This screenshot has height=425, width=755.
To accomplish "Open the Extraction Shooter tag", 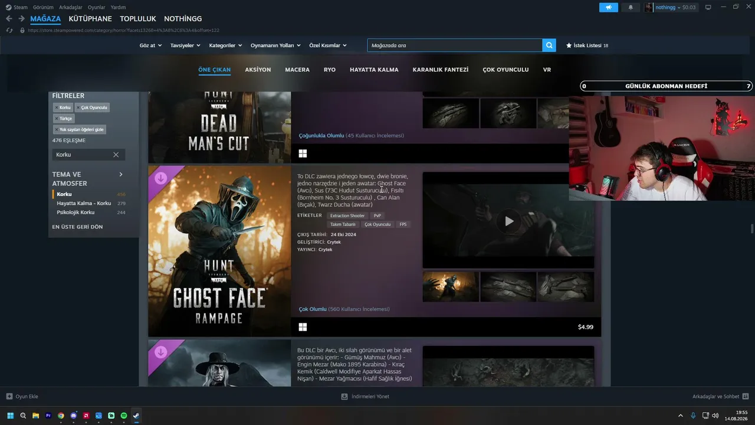I will [x=347, y=215].
